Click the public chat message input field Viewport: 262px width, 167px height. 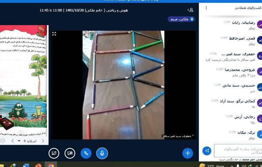coord(238,151)
